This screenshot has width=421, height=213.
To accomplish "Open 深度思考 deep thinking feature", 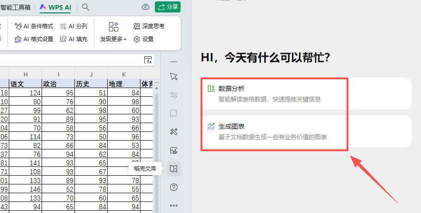I will point(149,26).
